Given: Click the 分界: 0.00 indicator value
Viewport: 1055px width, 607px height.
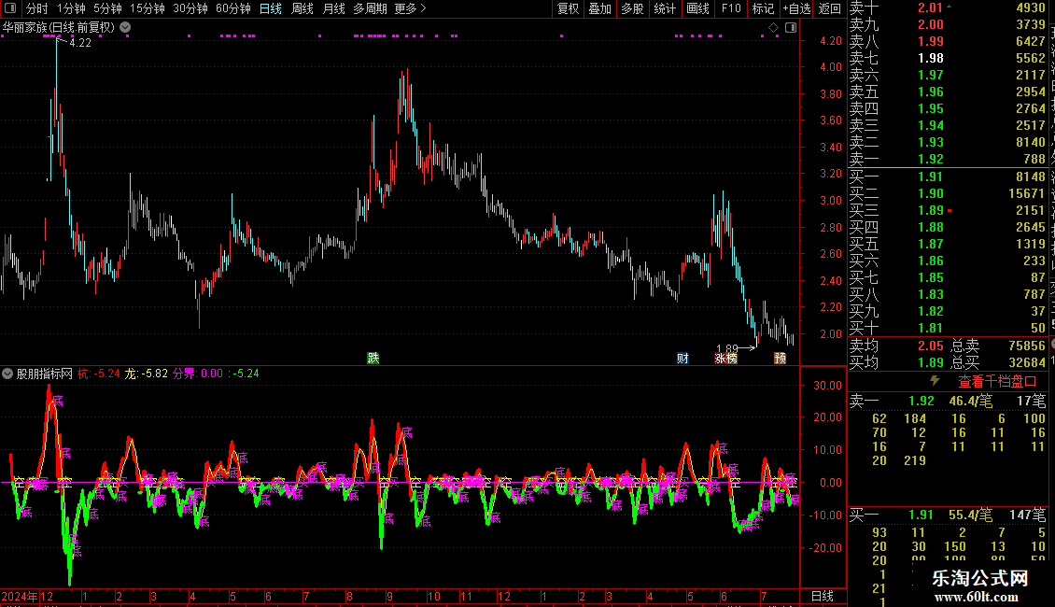Looking at the screenshot, I should click(x=198, y=374).
